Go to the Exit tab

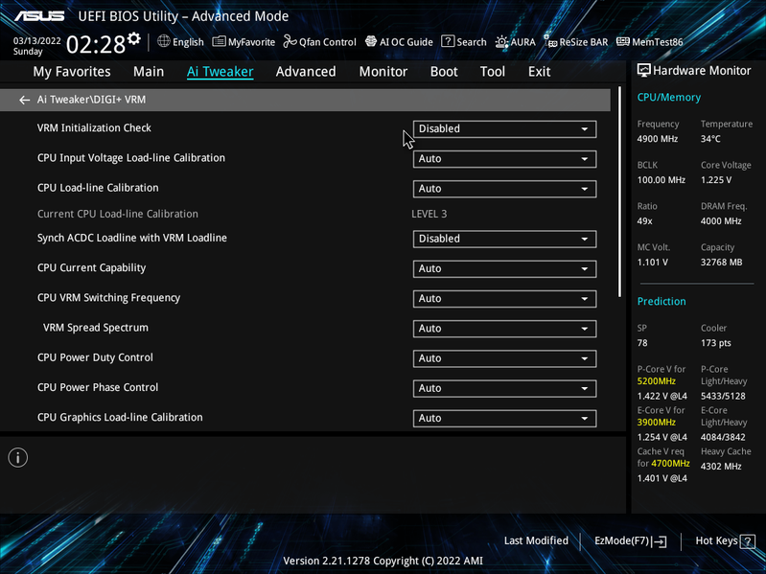click(540, 72)
